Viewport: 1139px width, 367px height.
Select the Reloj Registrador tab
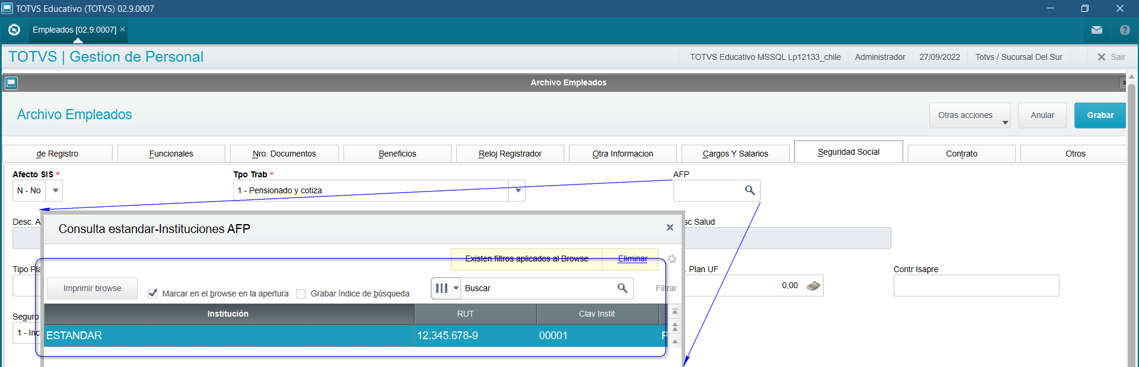[x=510, y=154]
